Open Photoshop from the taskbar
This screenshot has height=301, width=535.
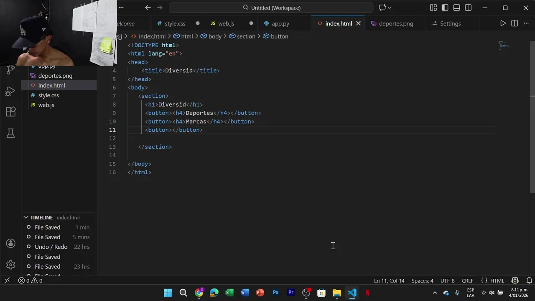coord(275,293)
